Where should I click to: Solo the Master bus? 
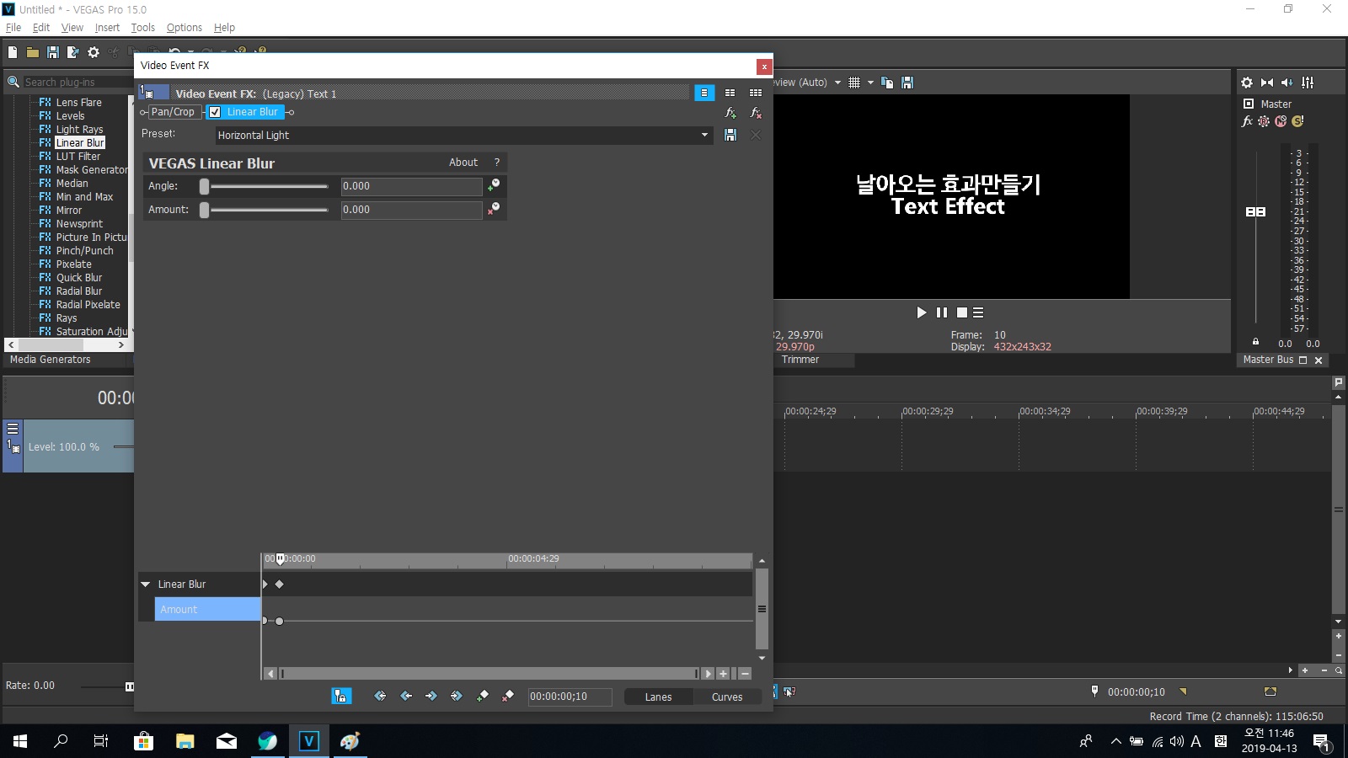click(1297, 121)
